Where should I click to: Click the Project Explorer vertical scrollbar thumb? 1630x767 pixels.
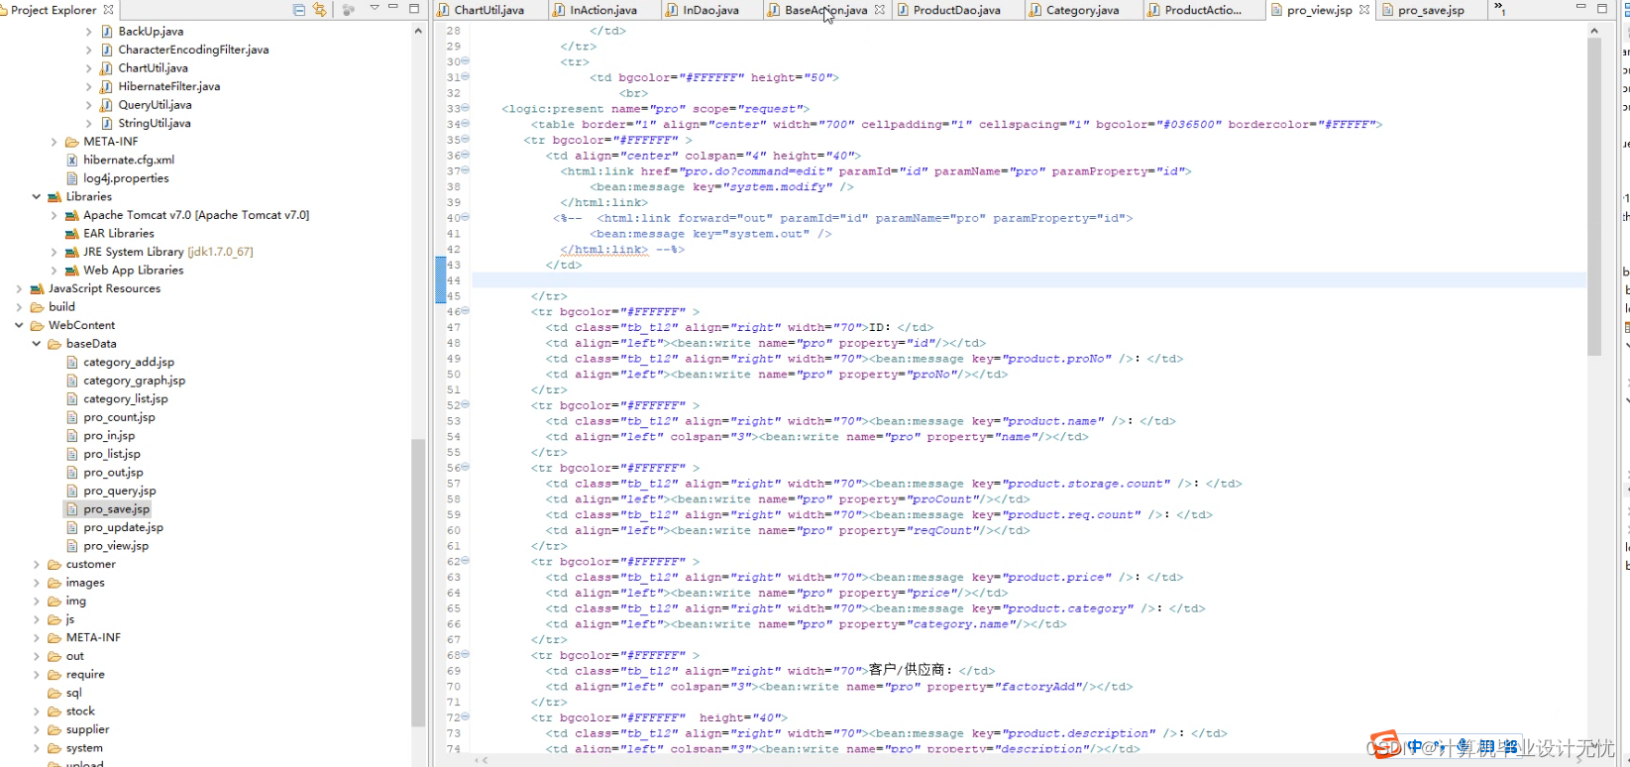(418, 583)
